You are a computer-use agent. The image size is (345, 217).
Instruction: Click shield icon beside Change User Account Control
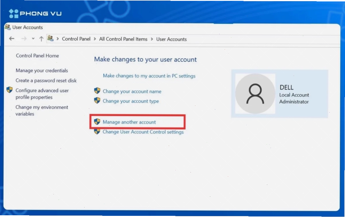pyautogui.click(x=97, y=131)
